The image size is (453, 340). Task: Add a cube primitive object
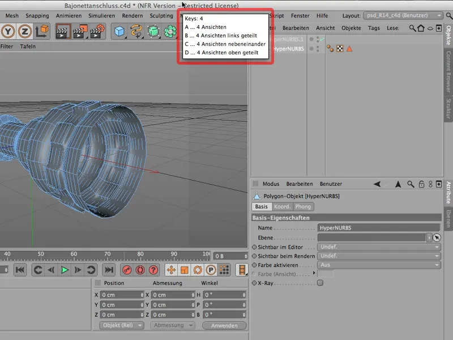pos(119,31)
